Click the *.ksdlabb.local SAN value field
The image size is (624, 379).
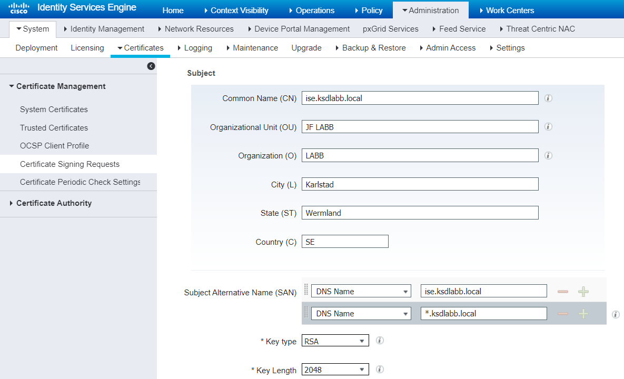coord(483,313)
